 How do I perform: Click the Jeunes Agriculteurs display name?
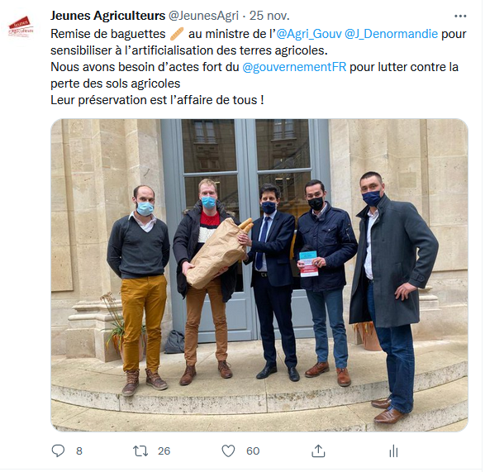[x=108, y=16]
